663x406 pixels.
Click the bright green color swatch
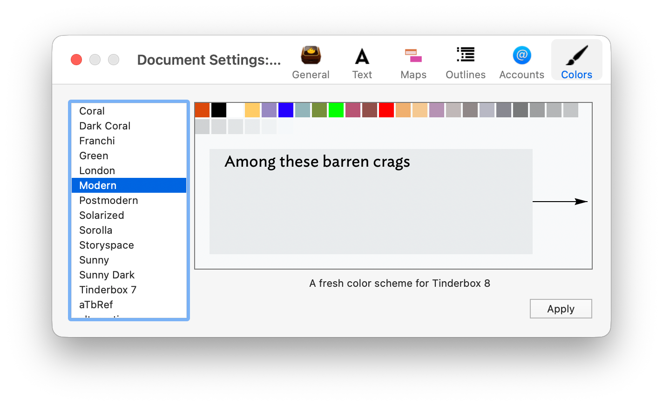point(336,110)
